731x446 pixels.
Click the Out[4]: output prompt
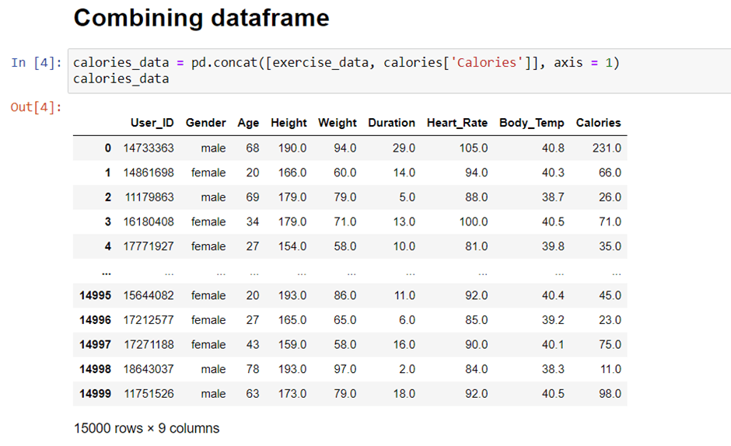37,107
